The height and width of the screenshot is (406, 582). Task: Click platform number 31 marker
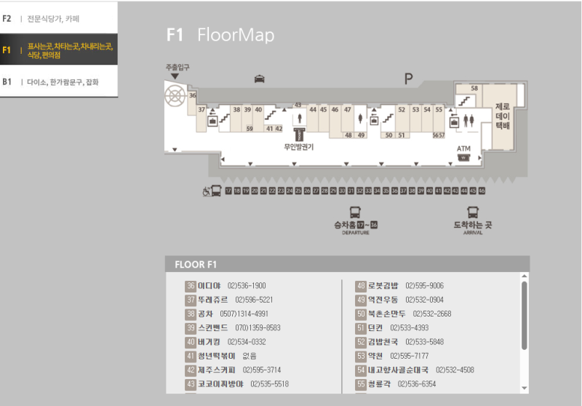(x=351, y=191)
